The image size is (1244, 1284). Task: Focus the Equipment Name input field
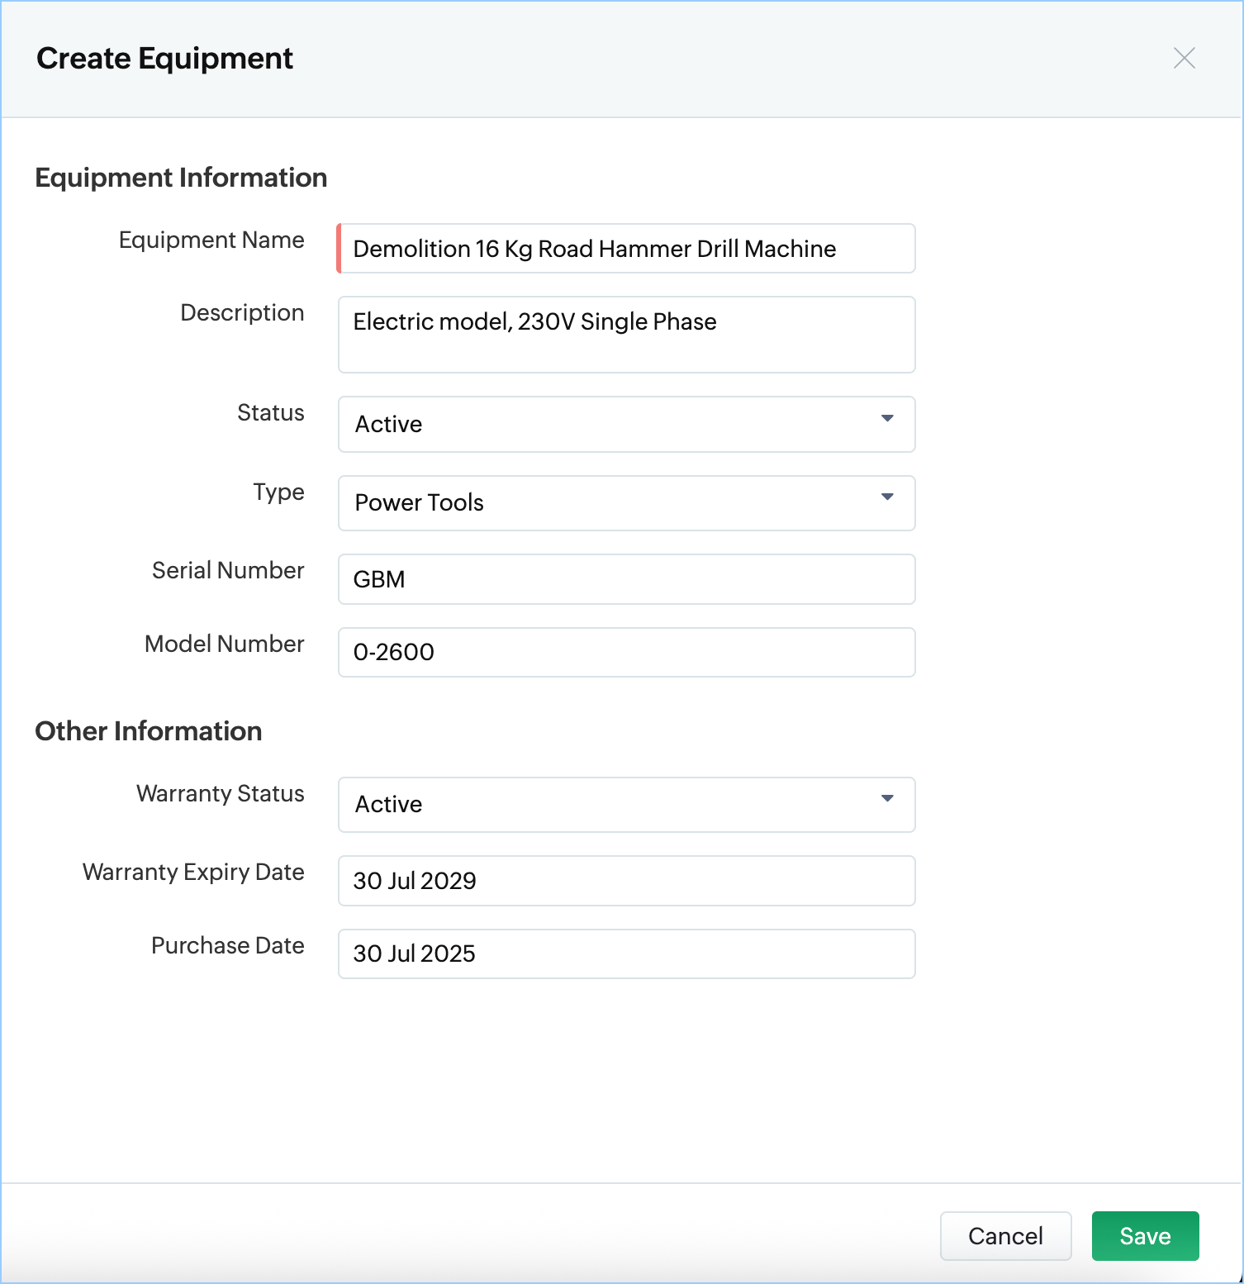(626, 248)
